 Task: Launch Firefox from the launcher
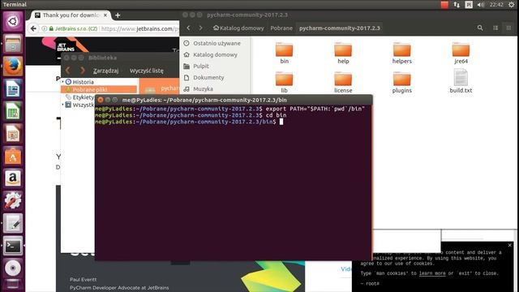[x=13, y=66]
